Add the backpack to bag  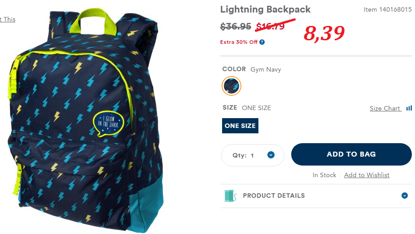click(351, 154)
